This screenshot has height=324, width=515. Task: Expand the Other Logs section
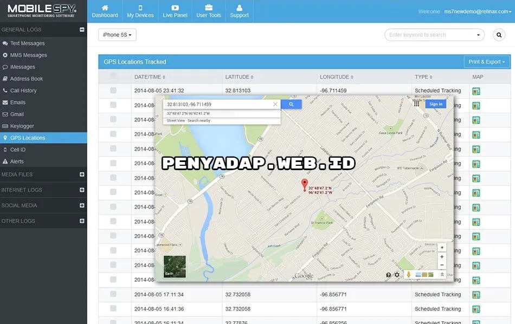pyautogui.click(x=82, y=221)
